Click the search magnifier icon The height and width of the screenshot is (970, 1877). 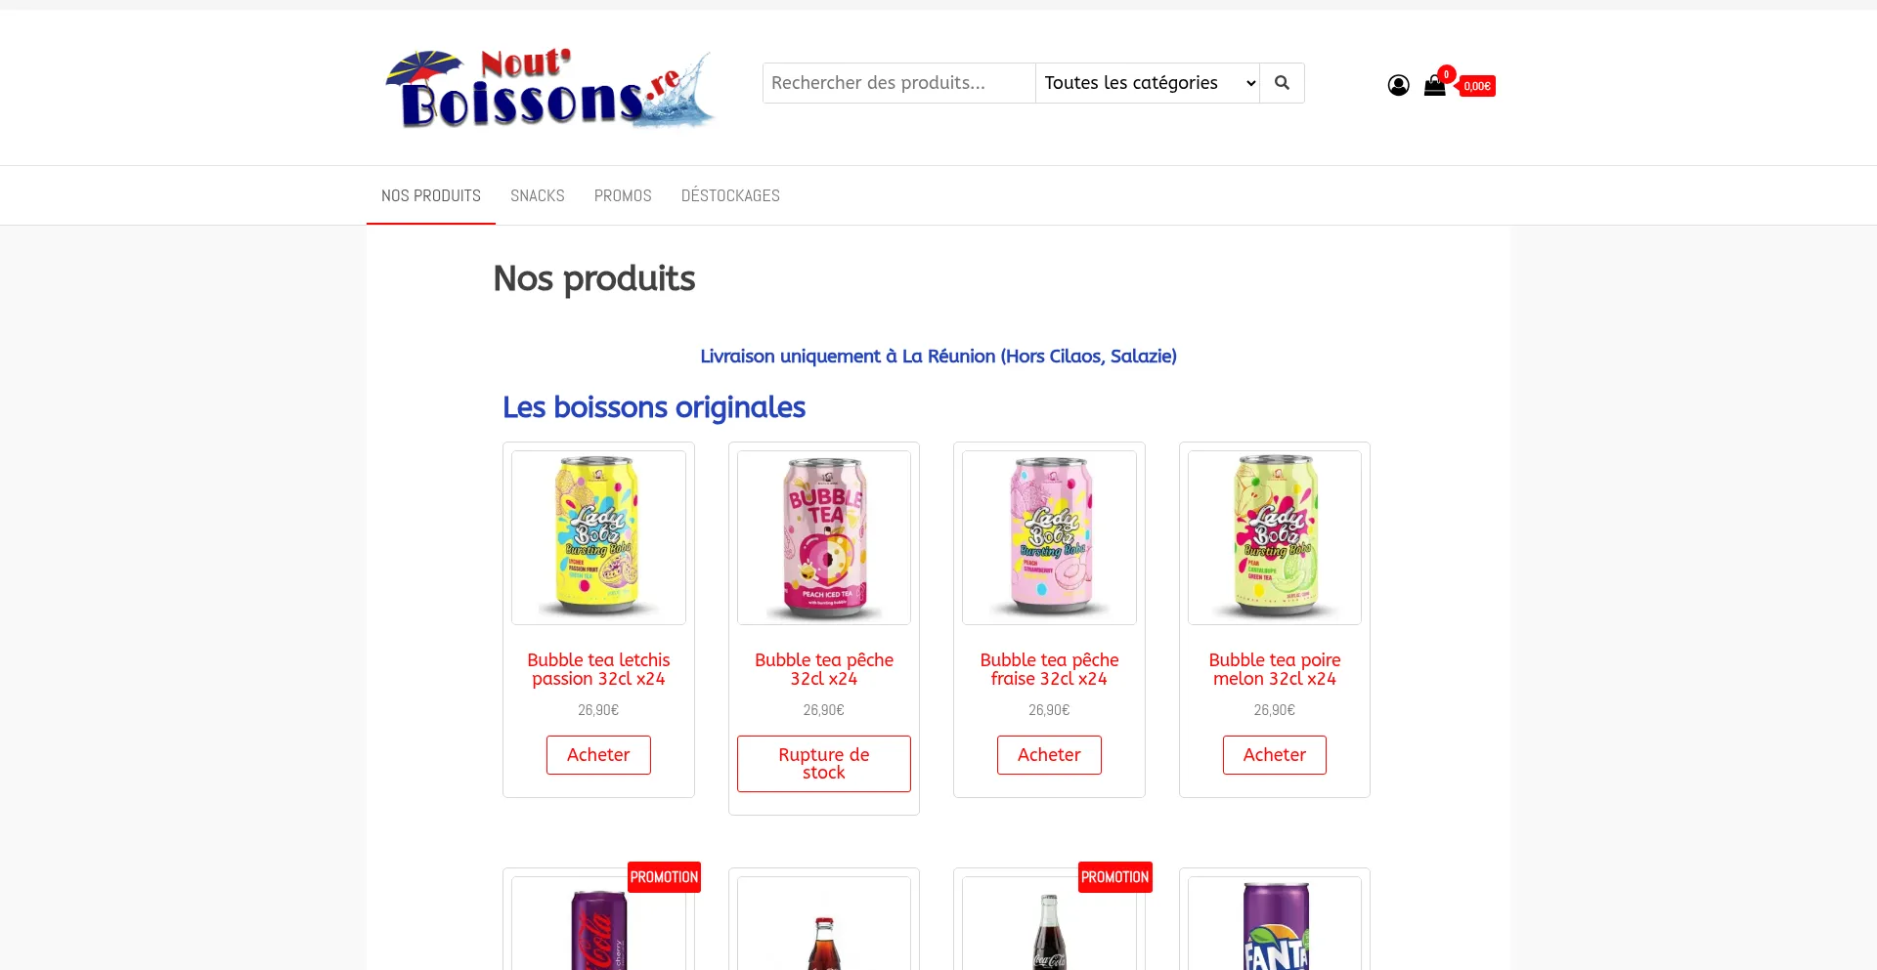pyautogui.click(x=1282, y=83)
